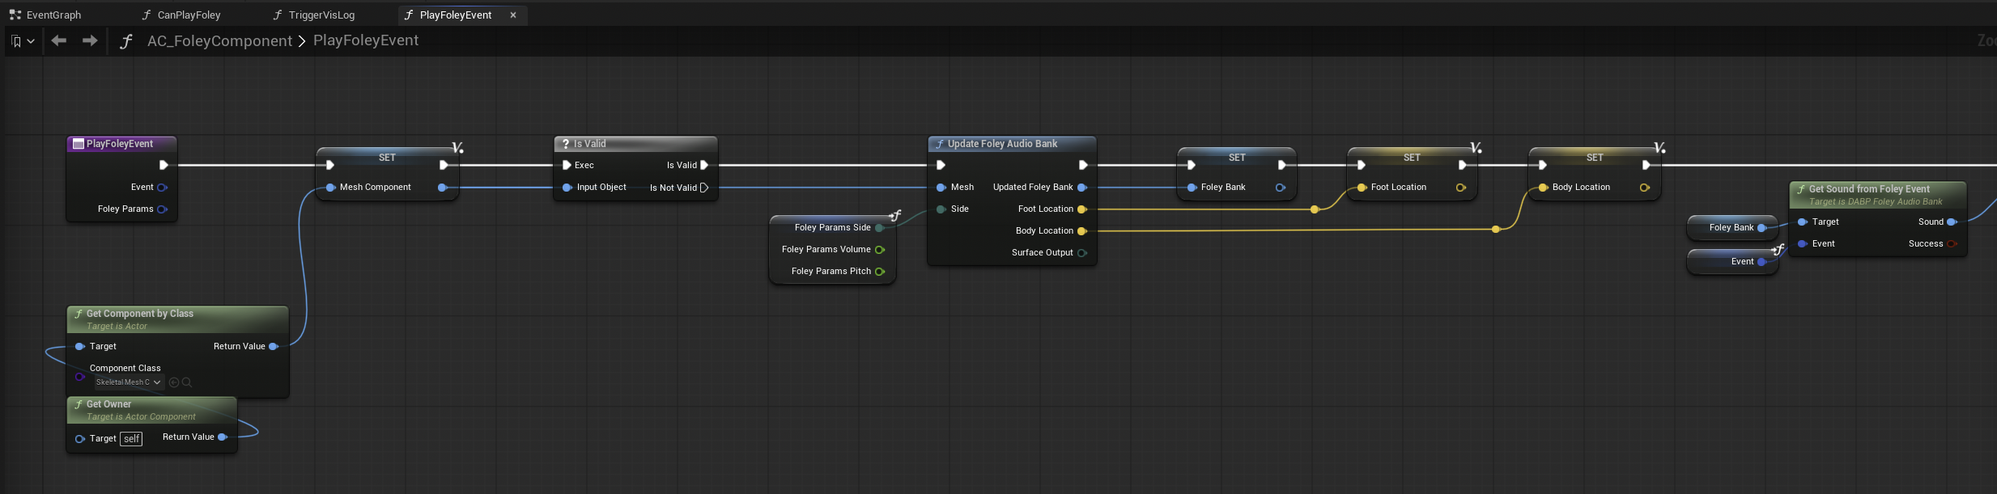Click the Updated Foley Bank output pin
Viewport: 1997px width, 494px height.
[x=1082, y=187]
